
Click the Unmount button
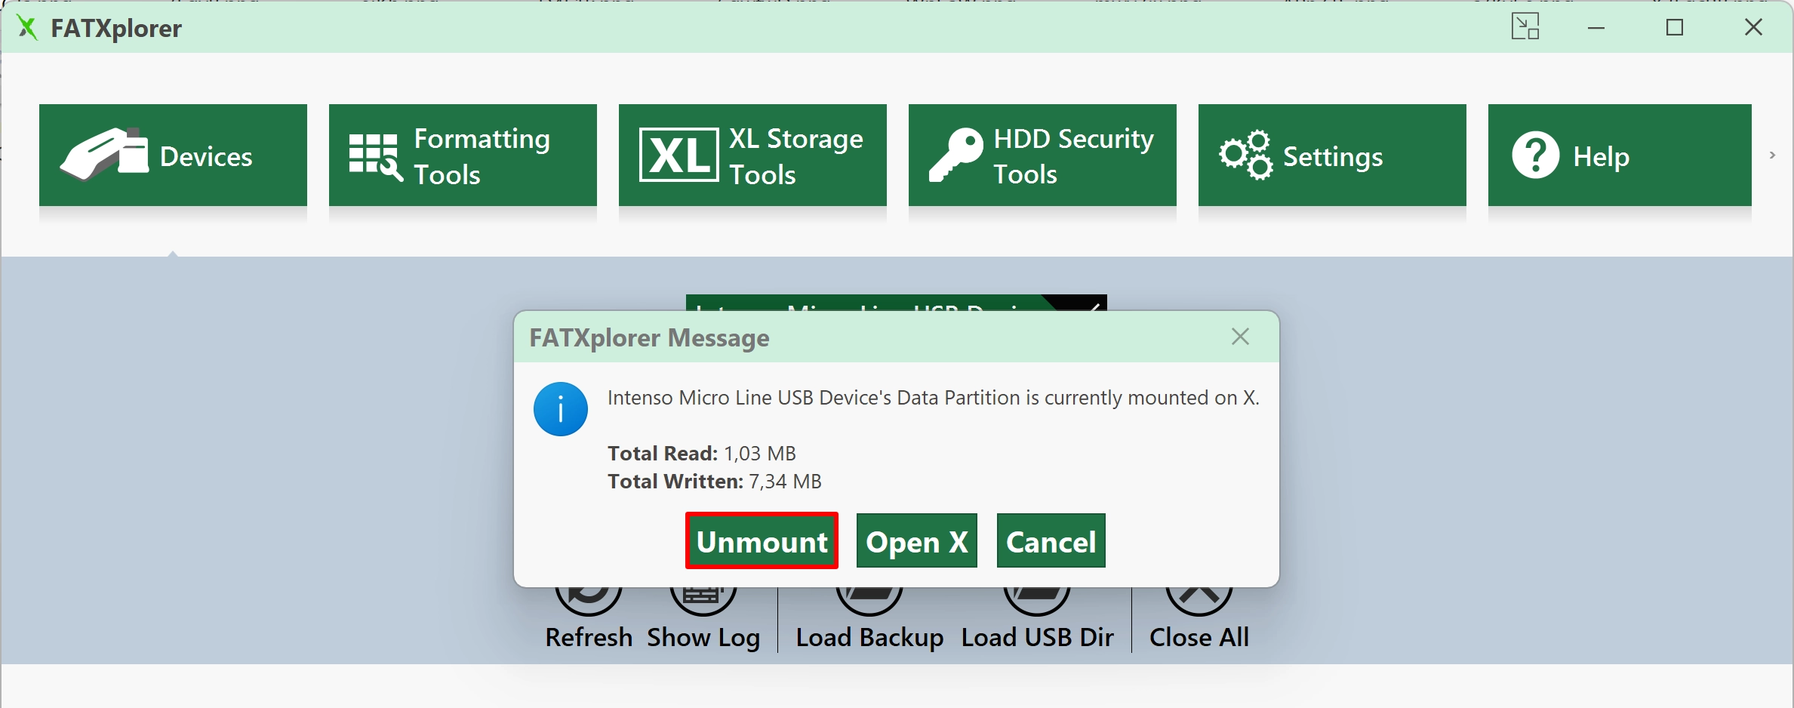click(762, 541)
